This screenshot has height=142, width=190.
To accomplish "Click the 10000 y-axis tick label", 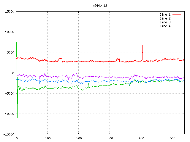I will click(x=9, y=32).
